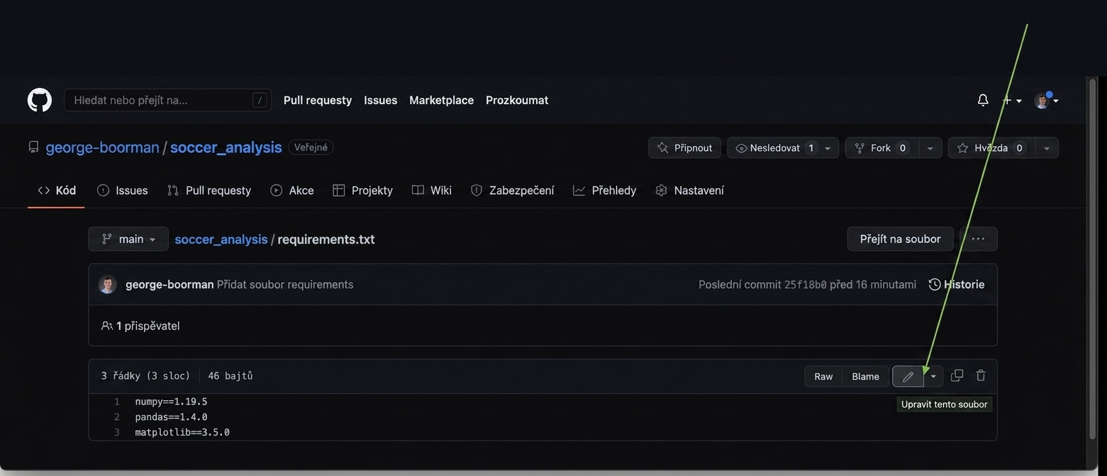Expand the edit options caret

933,376
